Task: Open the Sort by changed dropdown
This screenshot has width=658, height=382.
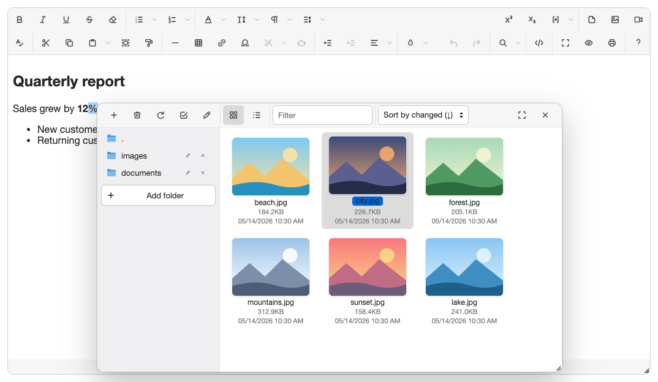Action: [x=423, y=115]
